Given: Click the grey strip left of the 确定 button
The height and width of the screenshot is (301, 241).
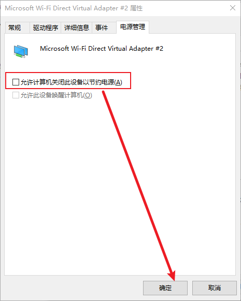Looking at the screenshot, I should (x=73, y=288).
